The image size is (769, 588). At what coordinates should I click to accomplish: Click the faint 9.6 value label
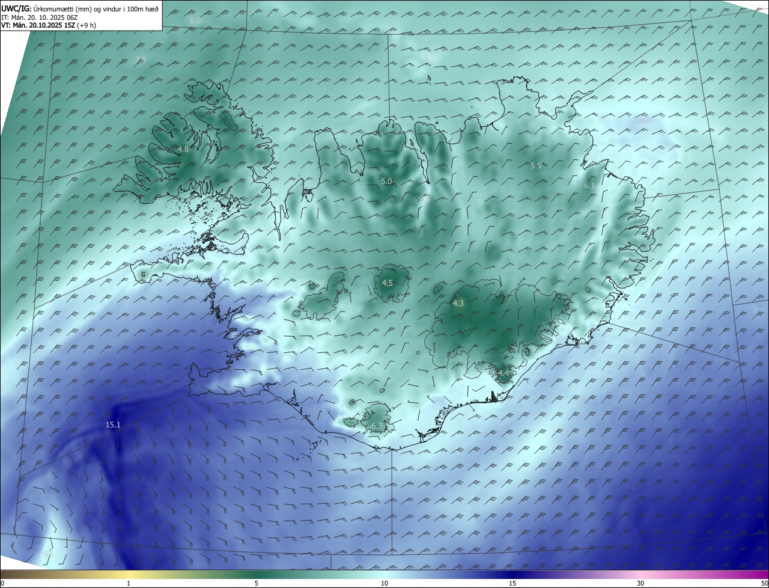point(48,554)
